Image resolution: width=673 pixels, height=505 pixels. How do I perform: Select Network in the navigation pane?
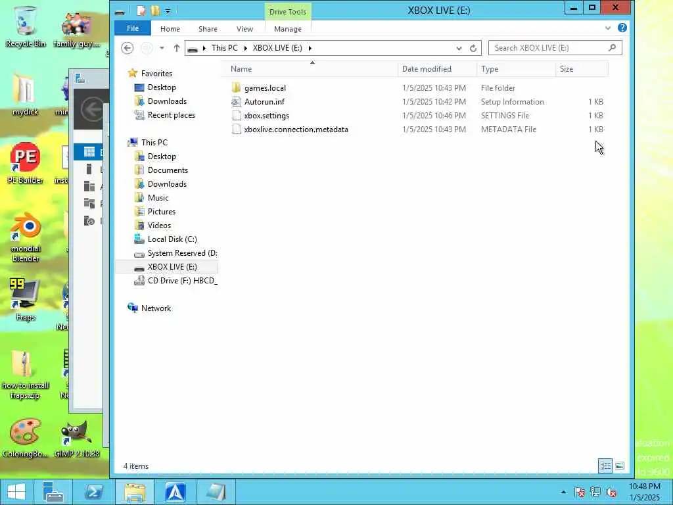click(x=156, y=308)
